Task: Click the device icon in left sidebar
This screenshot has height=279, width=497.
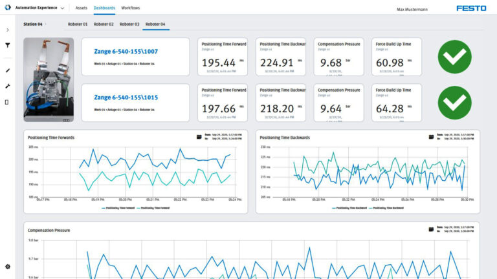Action: (8, 102)
